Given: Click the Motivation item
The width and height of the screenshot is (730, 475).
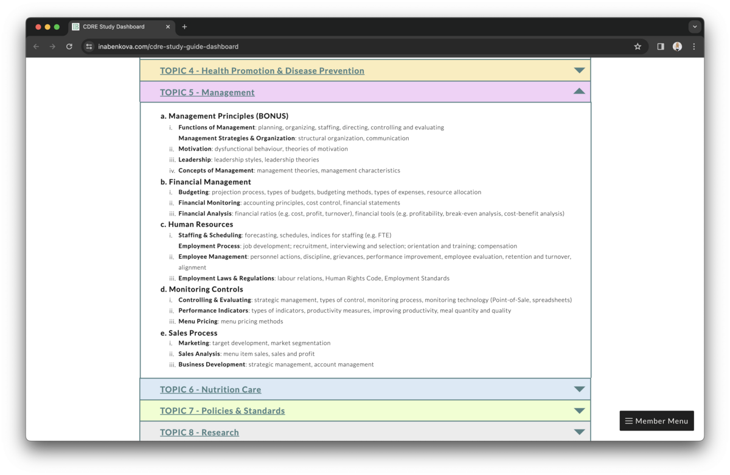Looking at the screenshot, I should click(195, 149).
